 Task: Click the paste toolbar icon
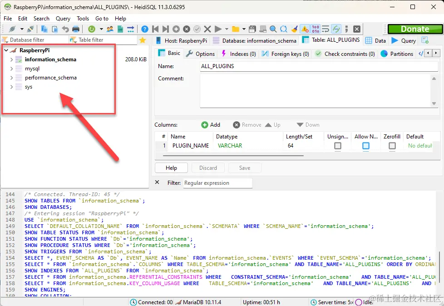[55, 29]
